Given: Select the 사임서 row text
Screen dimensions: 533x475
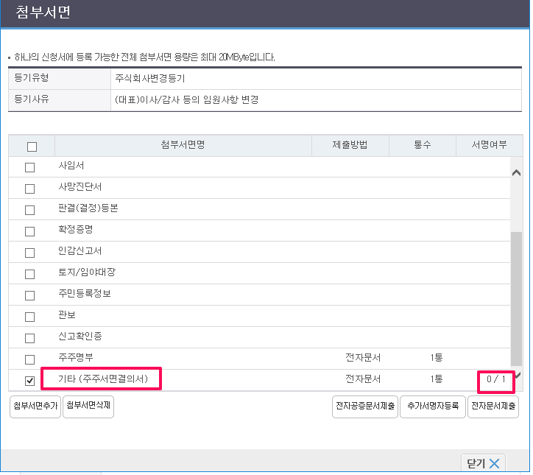Looking at the screenshot, I should tap(71, 166).
